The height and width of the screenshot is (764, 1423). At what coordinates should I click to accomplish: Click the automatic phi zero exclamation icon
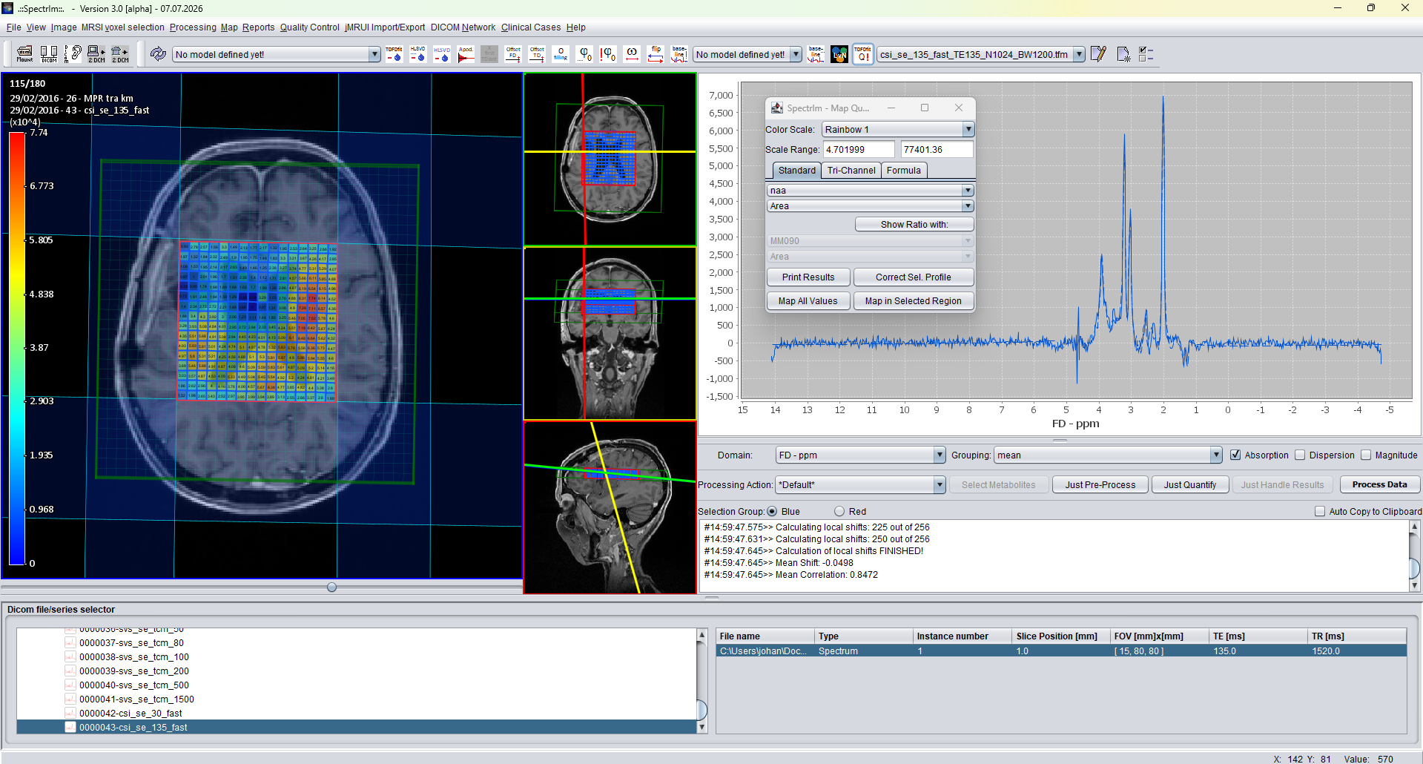click(608, 54)
